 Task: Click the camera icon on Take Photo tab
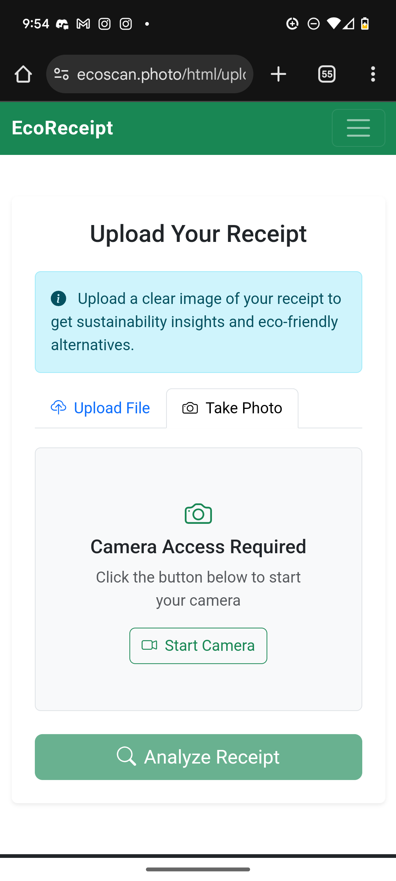pyautogui.click(x=190, y=408)
